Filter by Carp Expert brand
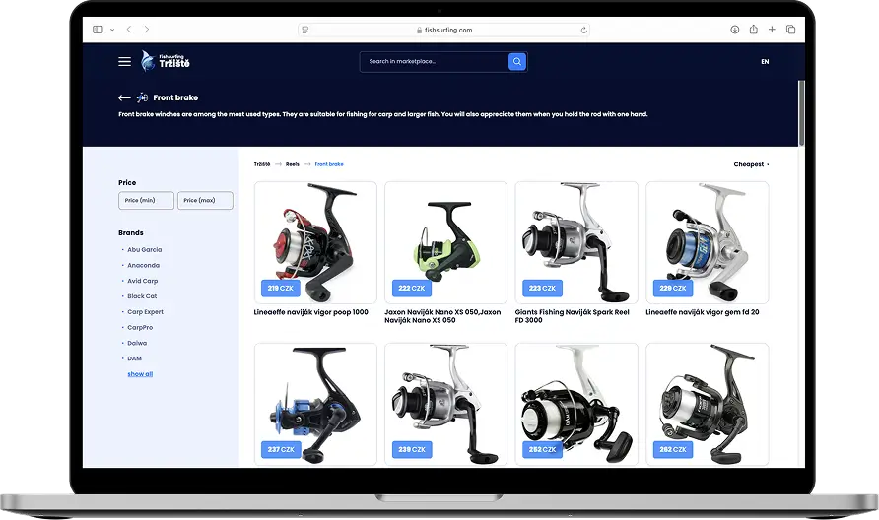The width and height of the screenshot is (879, 520). pyautogui.click(x=145, y=312)
